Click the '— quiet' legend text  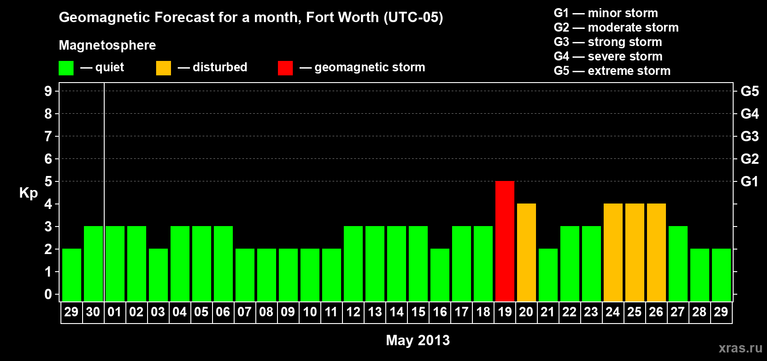click(x=102, y=67)
